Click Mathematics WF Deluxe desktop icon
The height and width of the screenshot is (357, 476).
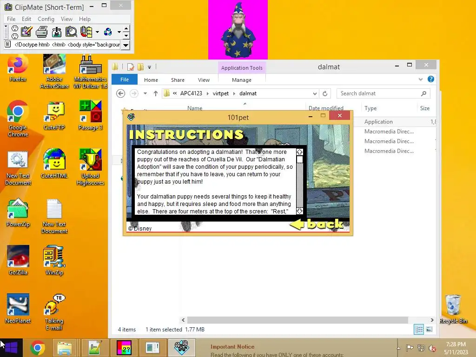91,72
